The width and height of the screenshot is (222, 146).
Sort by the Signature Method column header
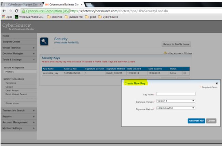(x=115, y=69)
